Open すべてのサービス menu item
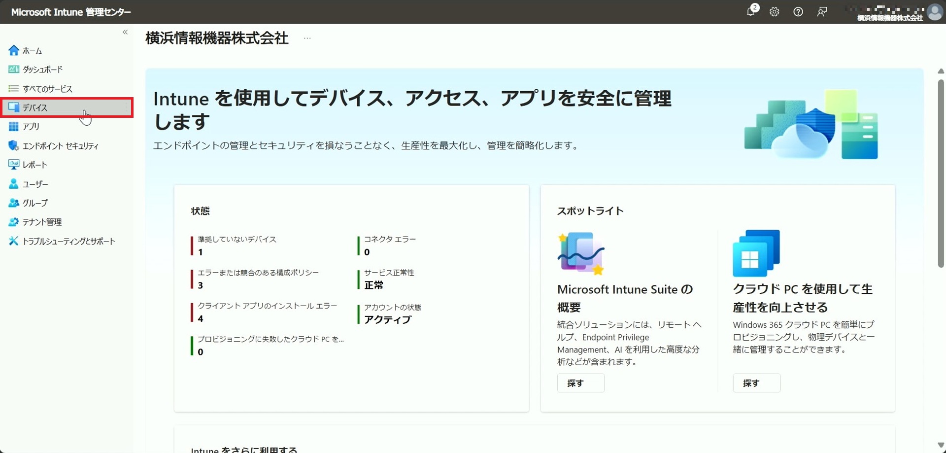This screenshot has width=946, height=453. pos(48,89)
